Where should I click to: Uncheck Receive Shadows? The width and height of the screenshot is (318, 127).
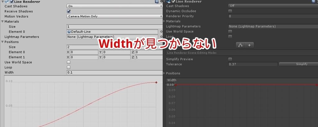click(x=69, y=11)
